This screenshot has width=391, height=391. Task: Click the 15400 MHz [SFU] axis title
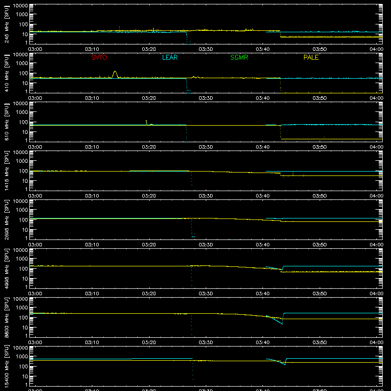(6, 366)
